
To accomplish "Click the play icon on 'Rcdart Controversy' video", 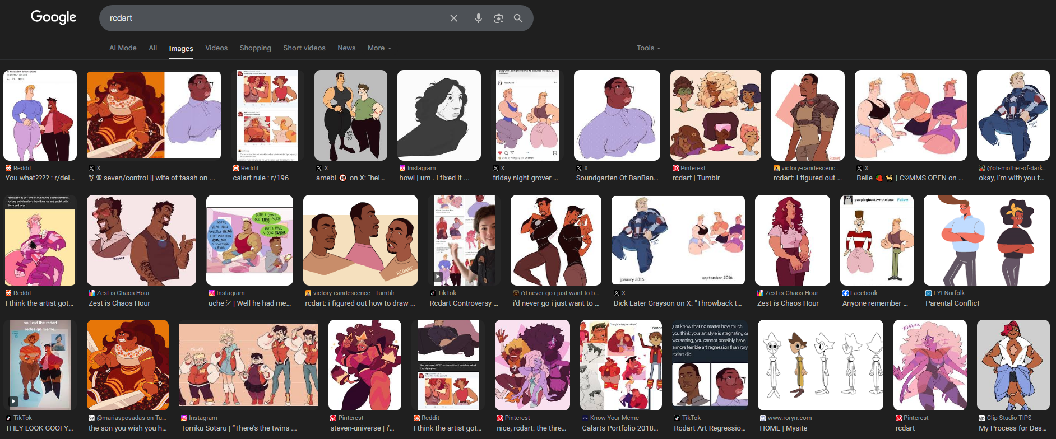I will pos(437,276).
